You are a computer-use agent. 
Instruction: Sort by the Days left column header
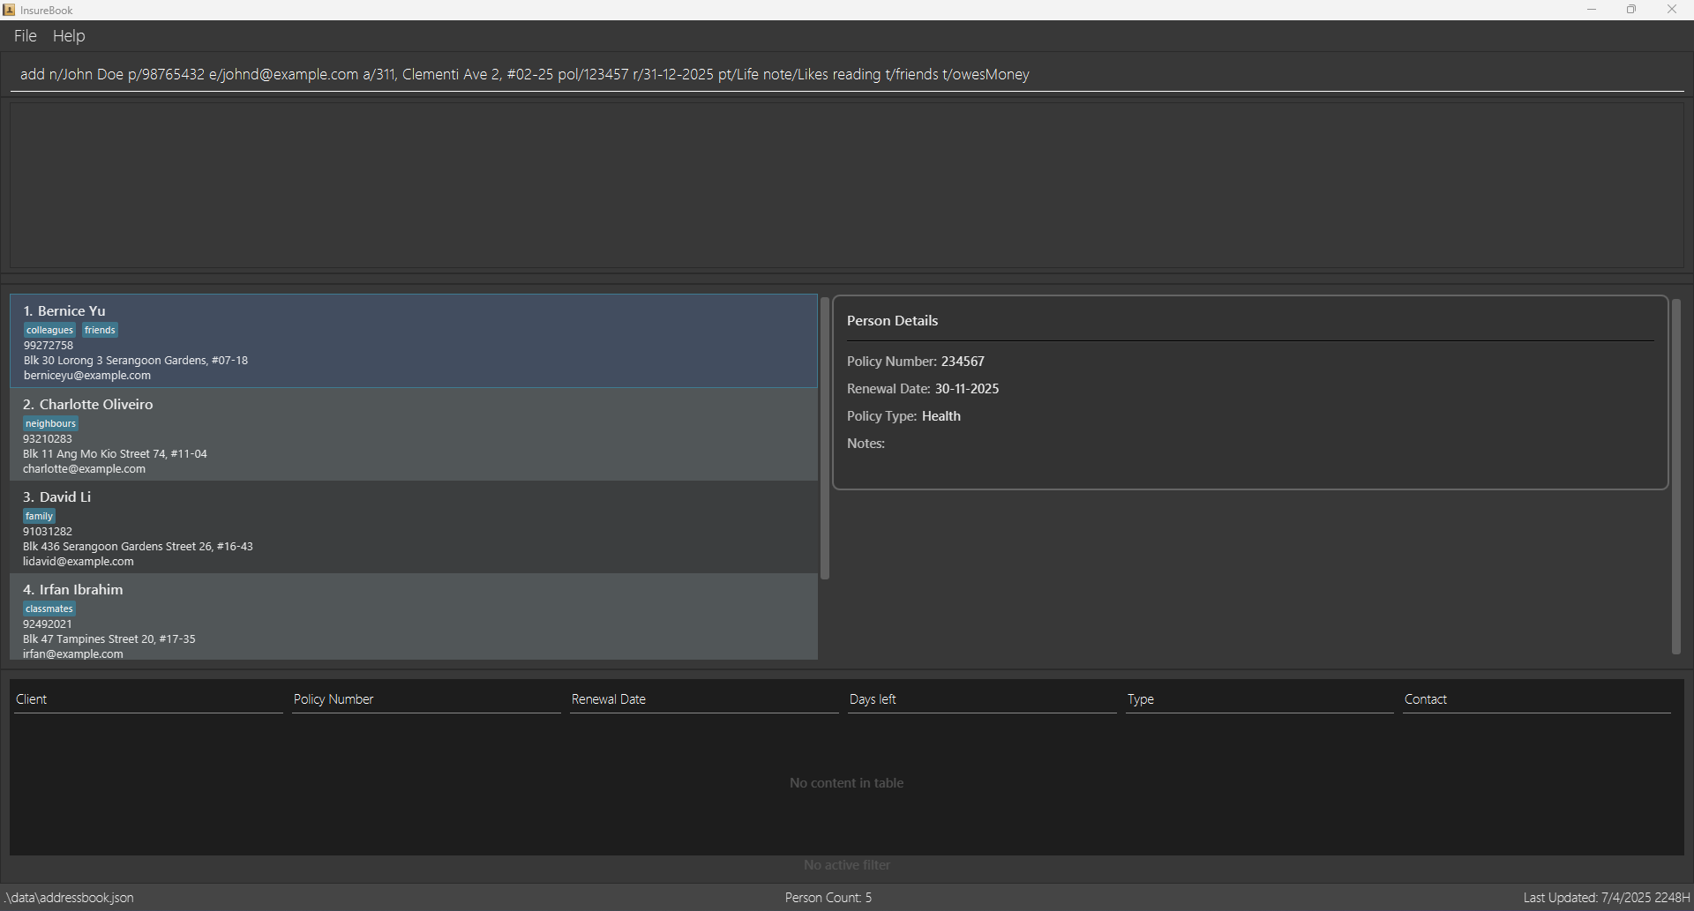(x=982, y=699)
